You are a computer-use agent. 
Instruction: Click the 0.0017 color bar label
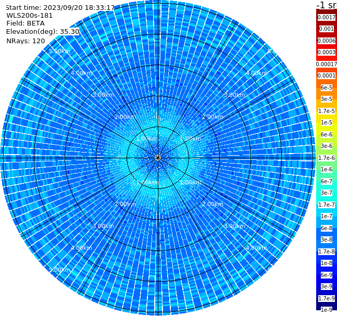tap(326, 17)
